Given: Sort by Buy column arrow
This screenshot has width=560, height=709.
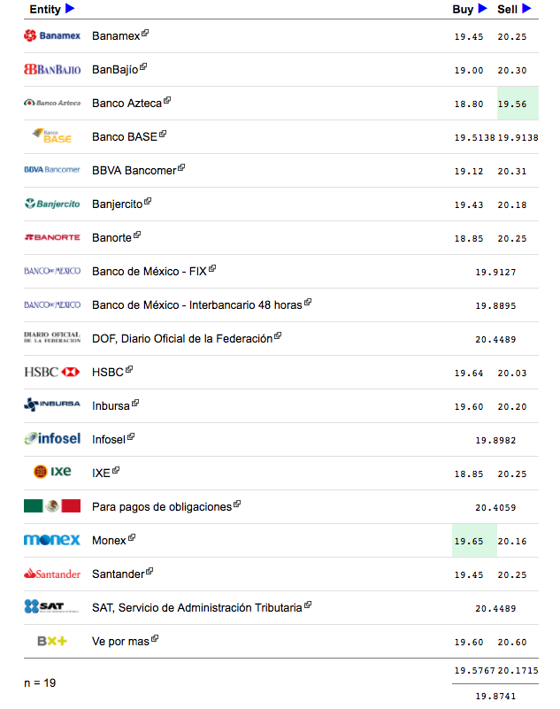Looking at the screenshot, I should tap(482, 9).
